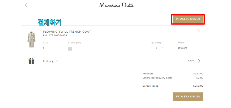Screen dimensions: 231x108
Task: Expand gift options with right chevron
Action: 199,61
